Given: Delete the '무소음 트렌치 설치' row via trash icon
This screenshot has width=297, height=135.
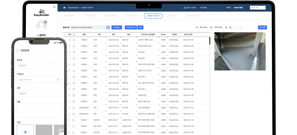Looking at the screenshot, I should (69, 46).
